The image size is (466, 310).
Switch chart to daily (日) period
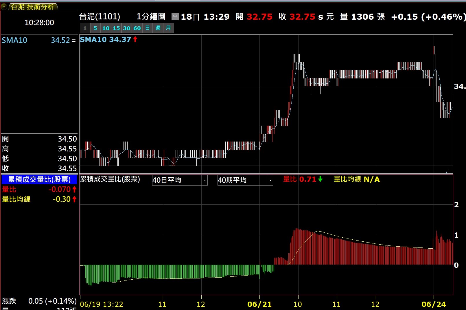tap(147, 28)
